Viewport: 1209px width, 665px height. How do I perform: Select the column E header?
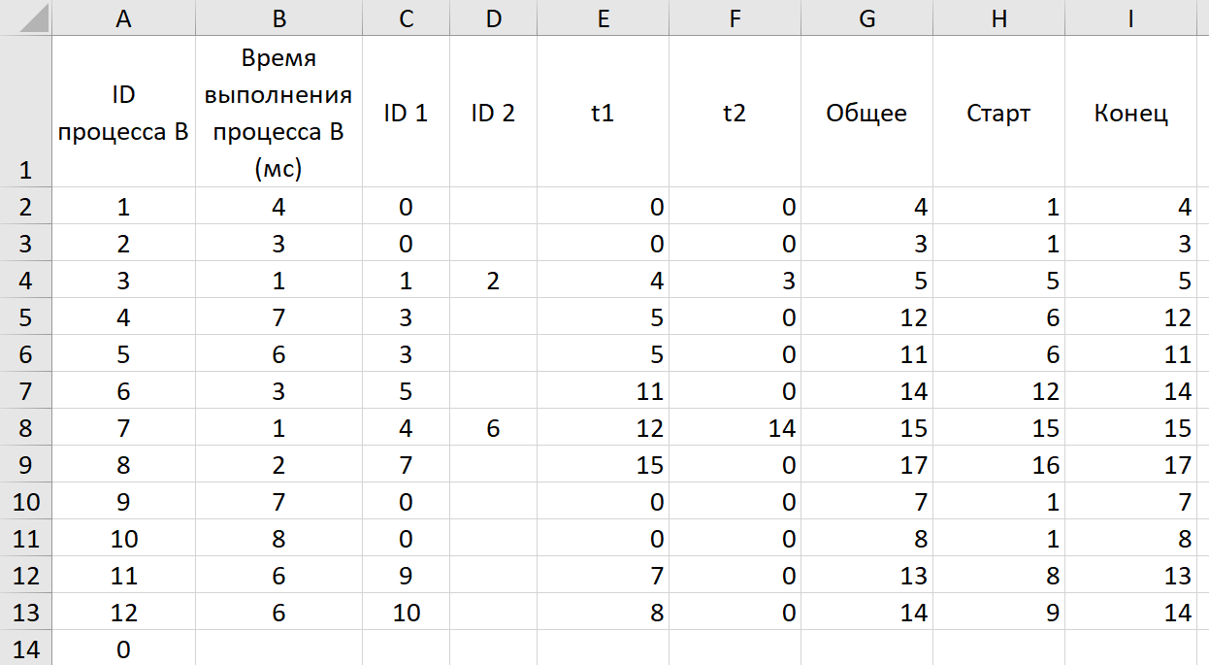[603, 17]
